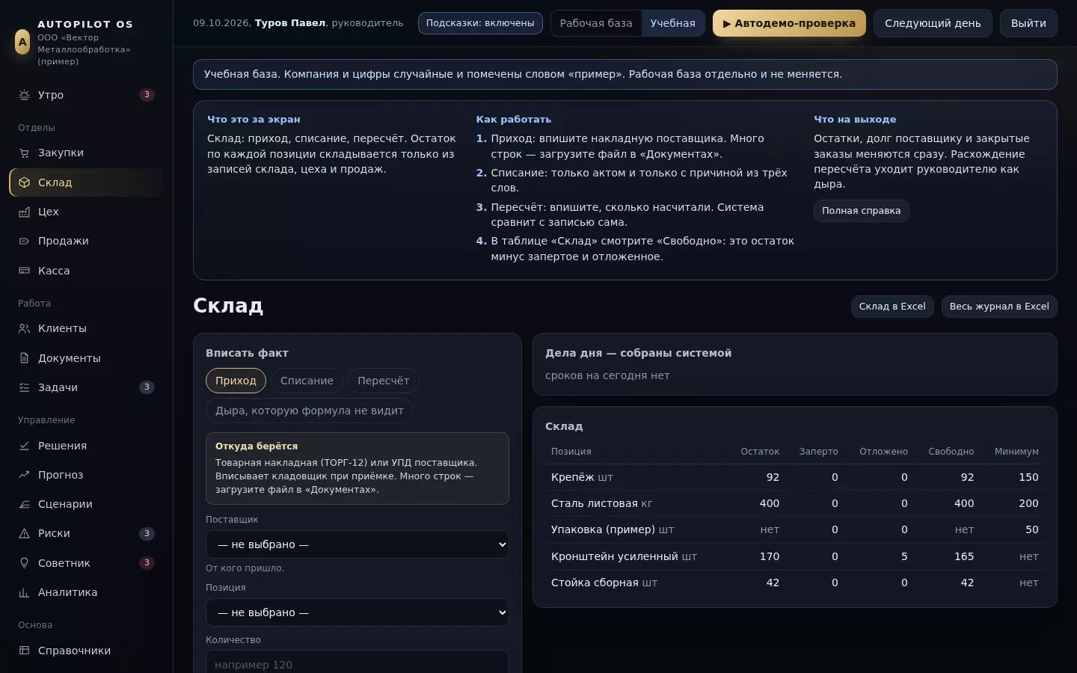
Task: Log out using the Выйти button
Action: pyautogui.click(x=1028, y=23)
